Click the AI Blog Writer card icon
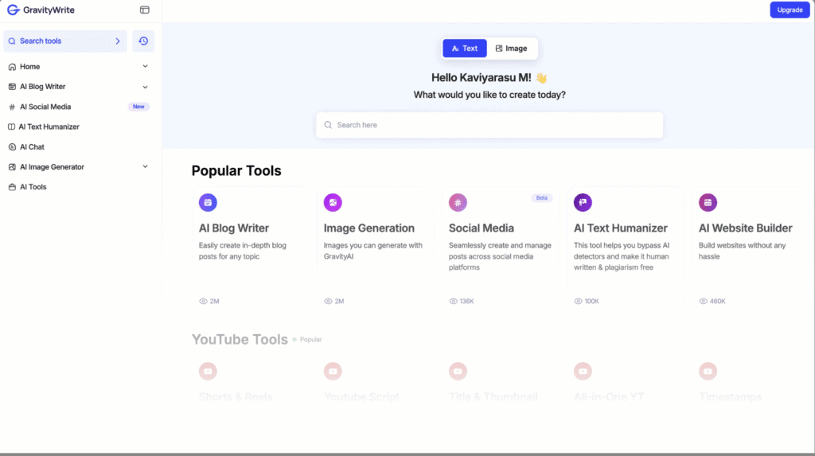The height and width of the screenshot is (456, 815). [x=208, y=203]
